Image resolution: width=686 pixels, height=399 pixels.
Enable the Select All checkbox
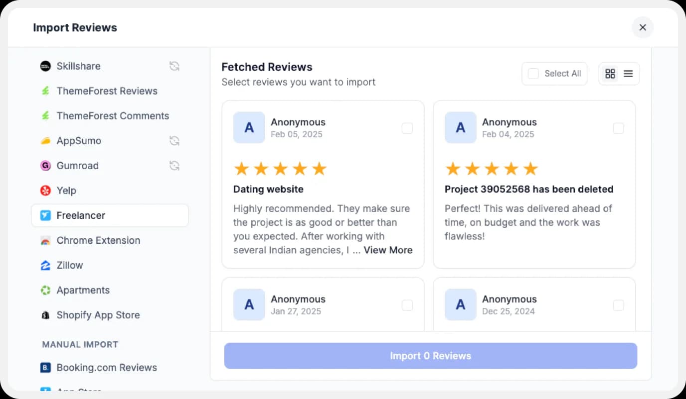click(533, 73)
